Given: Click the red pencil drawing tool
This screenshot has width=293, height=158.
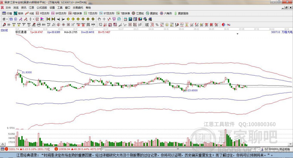Looking at the screenshot, I should 4,25.
